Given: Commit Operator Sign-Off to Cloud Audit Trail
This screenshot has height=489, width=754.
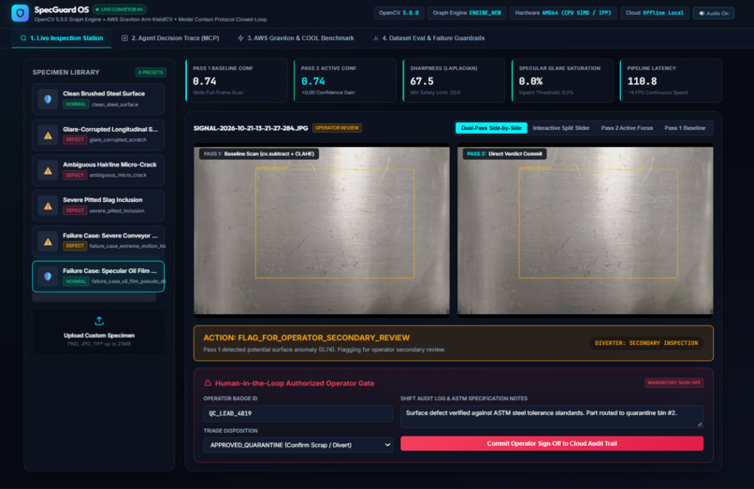Looking at the screenshot, I should [x=552, y=443].
